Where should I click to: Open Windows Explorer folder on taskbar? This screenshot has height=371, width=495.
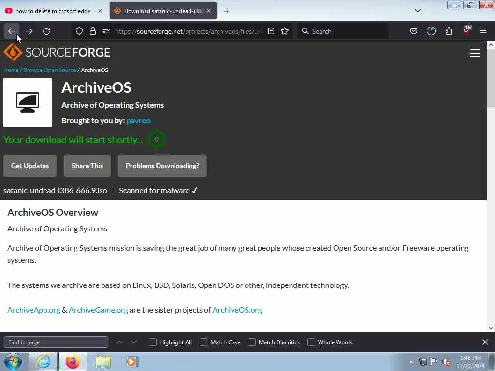click(103, 361)
